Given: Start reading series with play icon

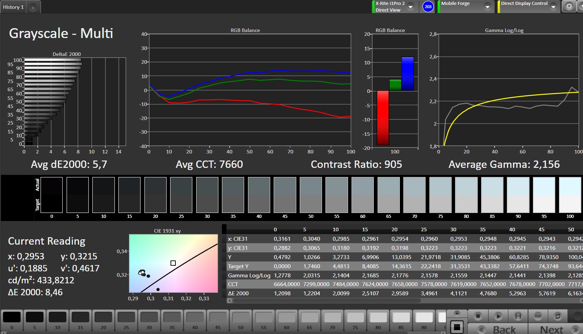Looking at the screenshot, I should coord(498,316).
